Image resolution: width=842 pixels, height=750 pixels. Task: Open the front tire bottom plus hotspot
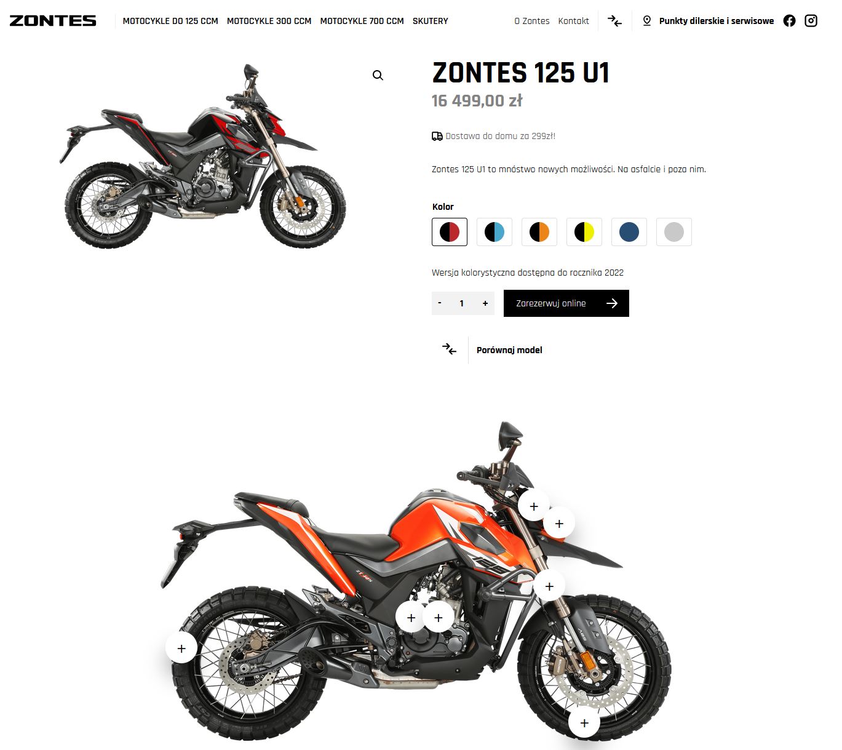point(584,723)
